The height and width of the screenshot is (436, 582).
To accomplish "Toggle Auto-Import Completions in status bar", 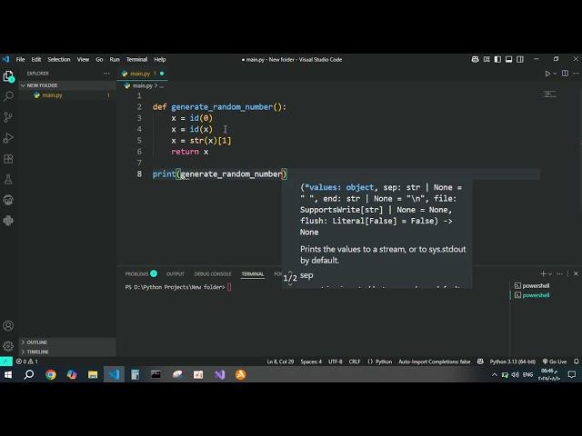I will 435,362.
